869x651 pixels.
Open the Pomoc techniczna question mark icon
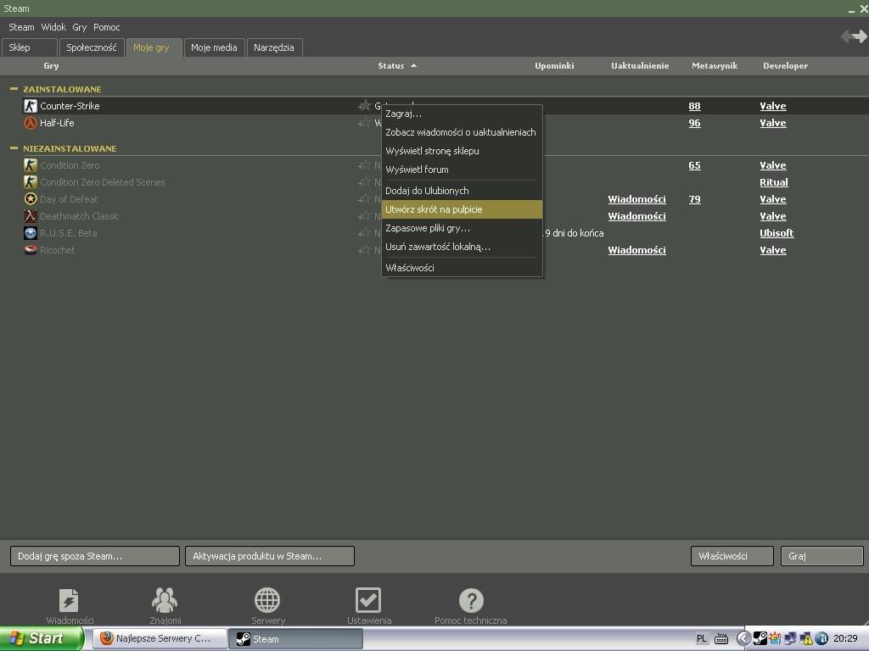471,600
